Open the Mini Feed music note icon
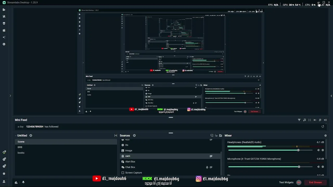333x187 pixels. (304, 120)
